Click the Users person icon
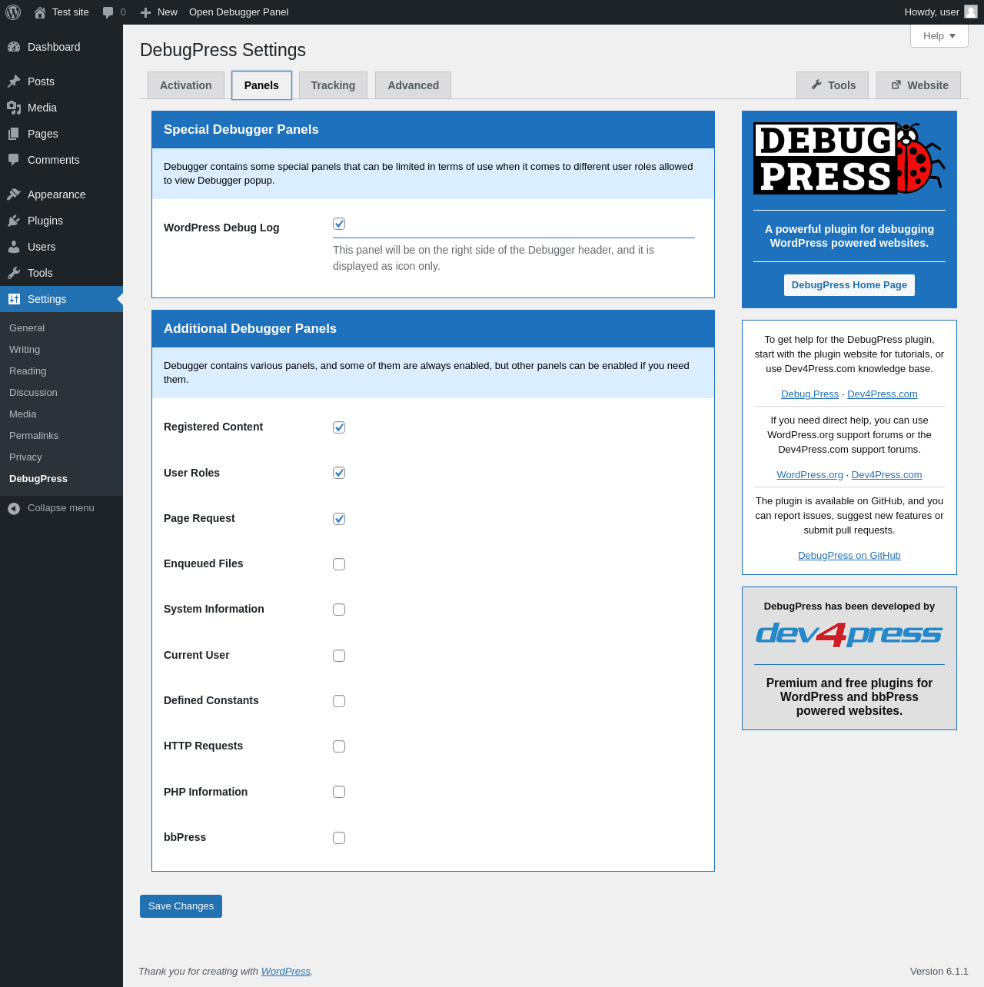The width and height of the screenshot is (984, 987). click(14, 247)
